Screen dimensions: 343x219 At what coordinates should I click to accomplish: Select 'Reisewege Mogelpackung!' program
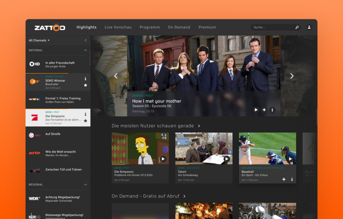[64, 215]
